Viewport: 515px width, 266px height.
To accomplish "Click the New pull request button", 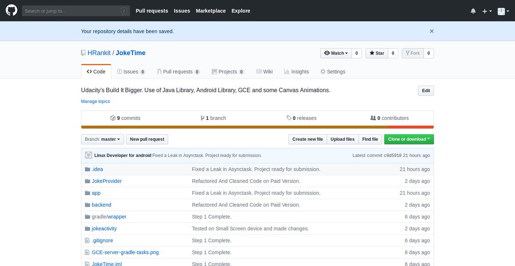I will tap(147, 139).
